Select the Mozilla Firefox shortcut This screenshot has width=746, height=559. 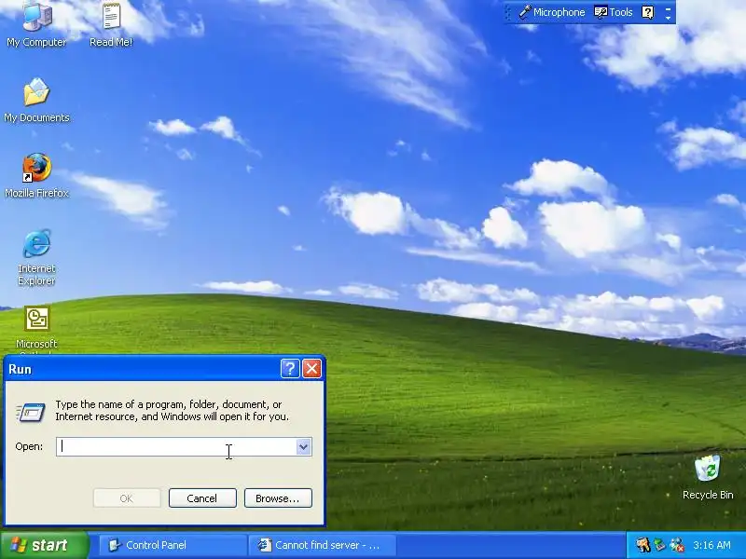click(36, 175)
